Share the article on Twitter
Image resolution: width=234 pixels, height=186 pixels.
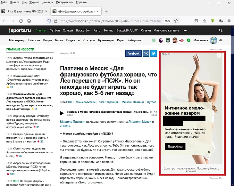pyautogui.click(x=154, y=53)
